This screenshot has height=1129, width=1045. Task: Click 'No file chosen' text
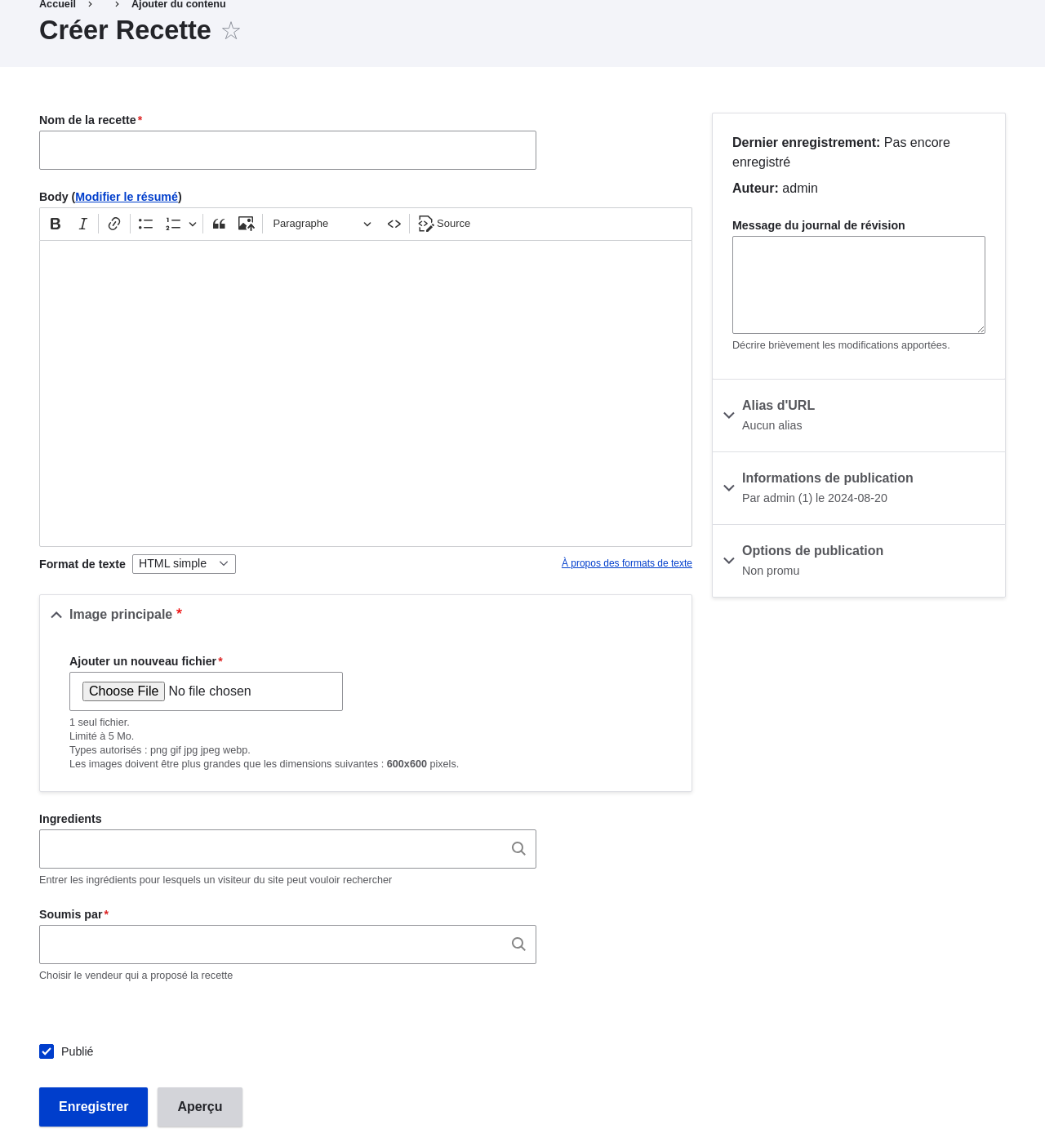click(210, 691)
